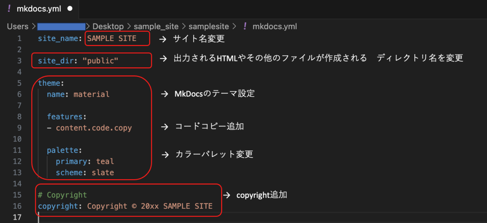Click line number 5 in the gutter
487x223 pixels.
tap(19, 83)
